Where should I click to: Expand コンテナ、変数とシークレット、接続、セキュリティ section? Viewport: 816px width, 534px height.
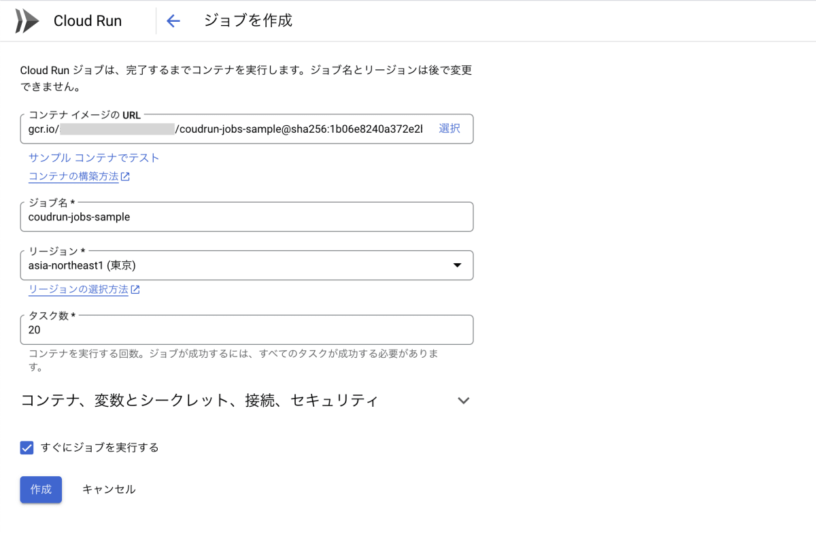click(247, 401)
